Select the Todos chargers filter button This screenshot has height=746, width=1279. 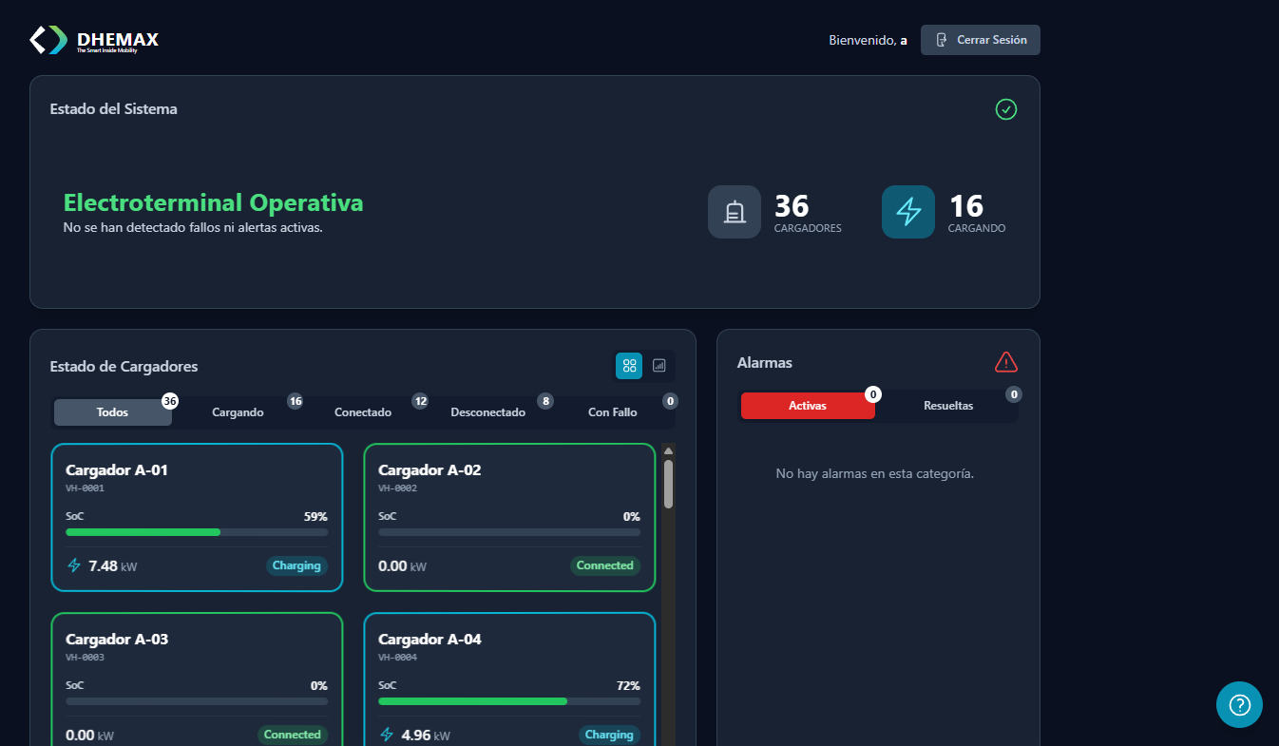pyautogui.click(x=112, y=411)
